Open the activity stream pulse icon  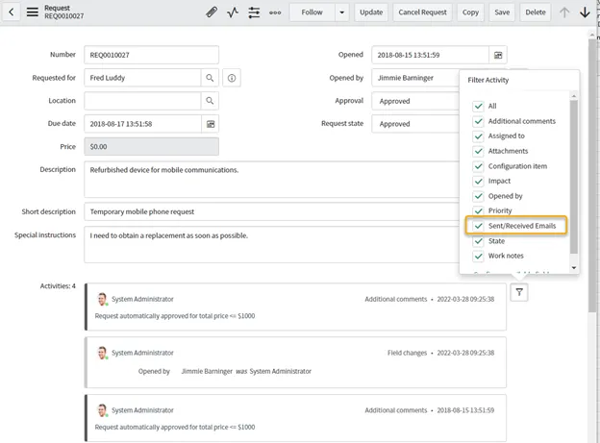(233, 12)
